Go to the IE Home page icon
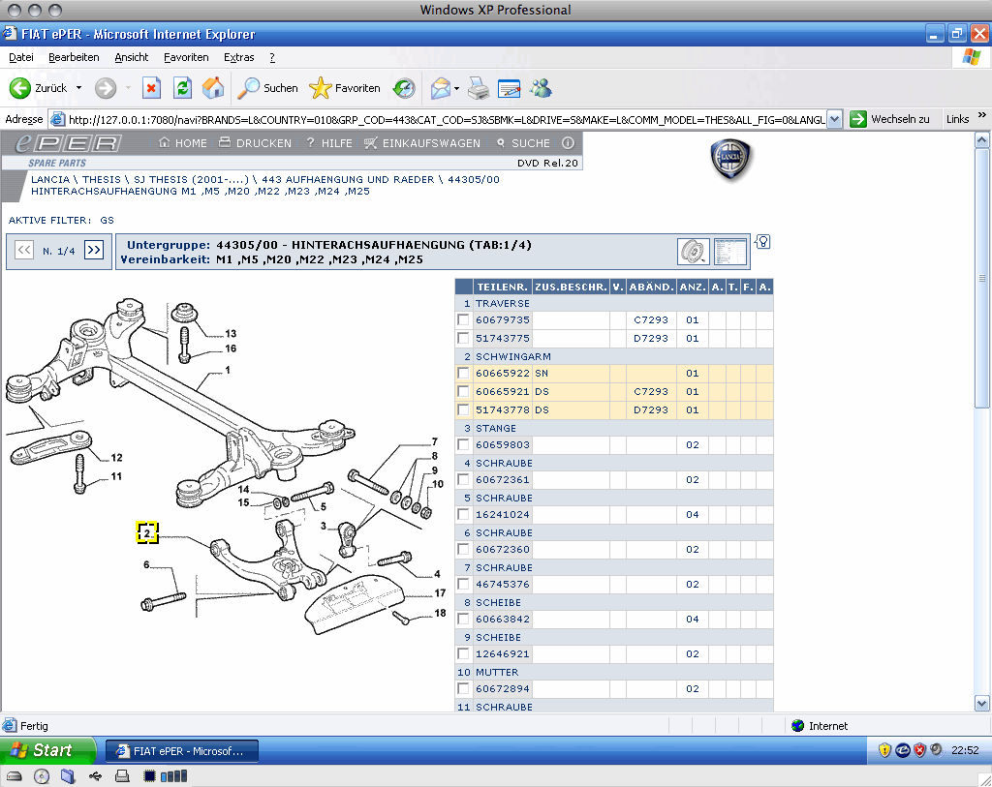This screenshot has width=992, height=787. [213, 88]
